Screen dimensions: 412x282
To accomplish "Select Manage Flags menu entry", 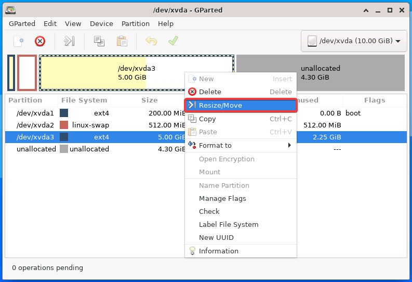I will click(241, 198).
